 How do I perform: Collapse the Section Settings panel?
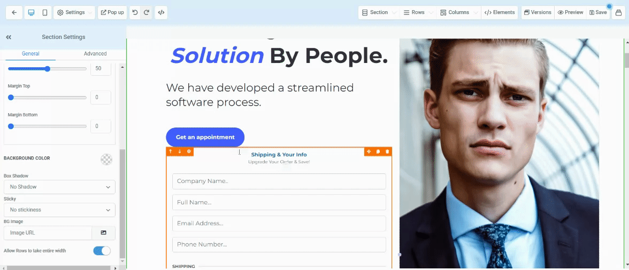pos(9,37)
